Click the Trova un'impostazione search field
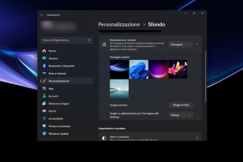 67,40
